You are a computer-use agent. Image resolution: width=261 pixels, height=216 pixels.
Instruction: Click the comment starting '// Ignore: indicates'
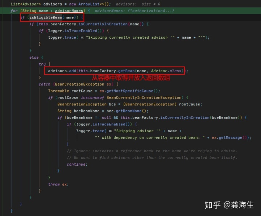152,151
